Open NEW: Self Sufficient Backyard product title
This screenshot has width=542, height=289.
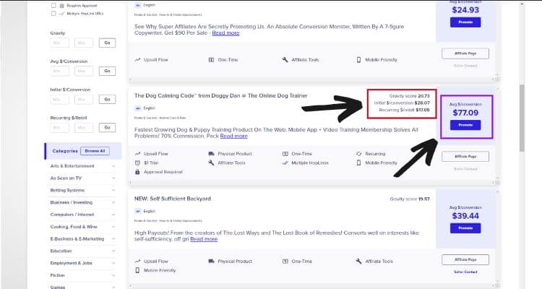click(x=173, y=199)
